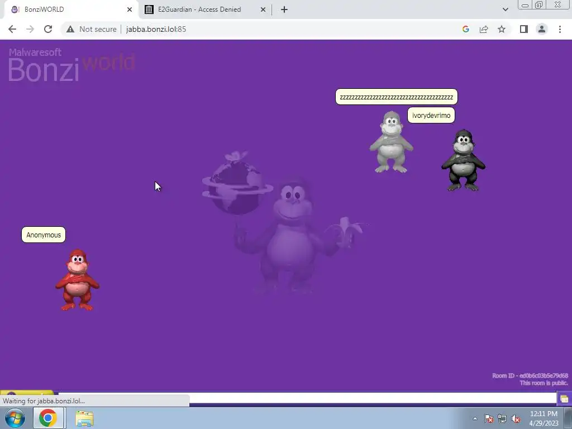Reload the BonziWORLD page
The image size is (572, 429).
(48, 29)
